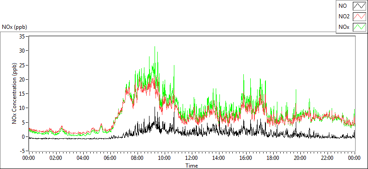Click the 02:00 time axis label
Screen dimensions: 368x169
56,158
